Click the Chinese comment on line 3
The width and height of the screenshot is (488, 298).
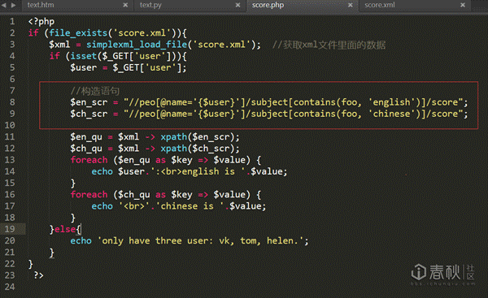(329, 45)
